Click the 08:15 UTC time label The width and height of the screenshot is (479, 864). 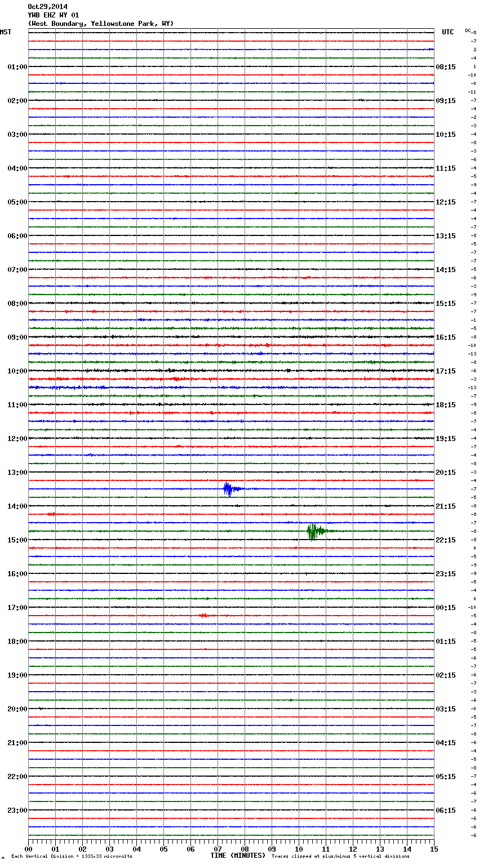[446, 67]
